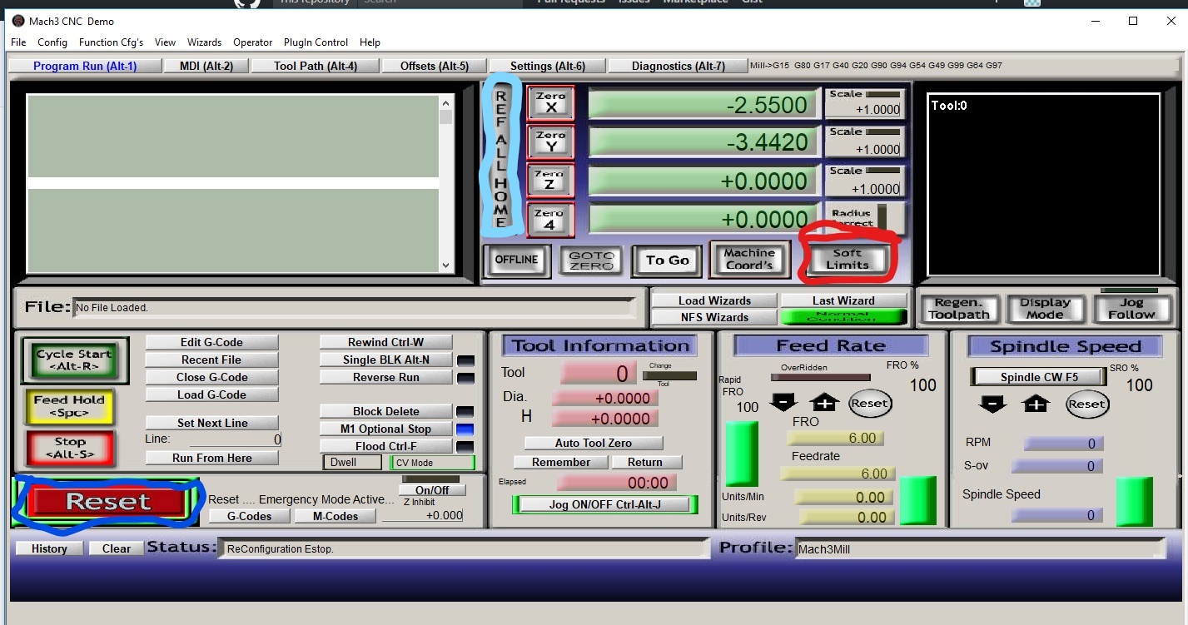Click the spindle speed green bar
Image resolution: width=1188 pixels, height=625 pixels.
pos(1134,502)
